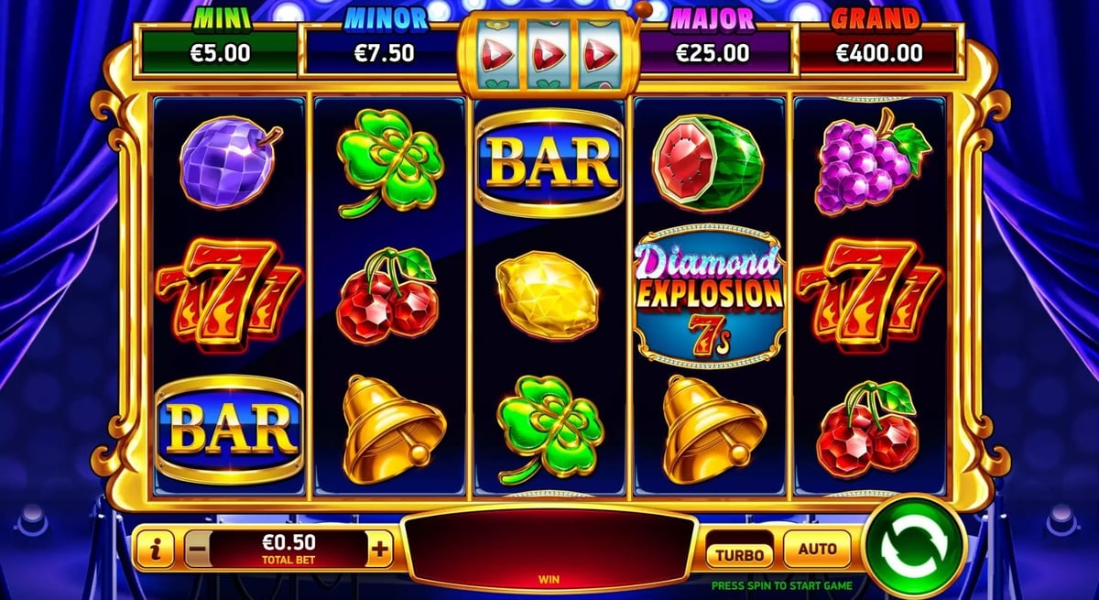Click the BAR symbol on center reel
This screenshot has width=1099, height=600.
point(548,161)
